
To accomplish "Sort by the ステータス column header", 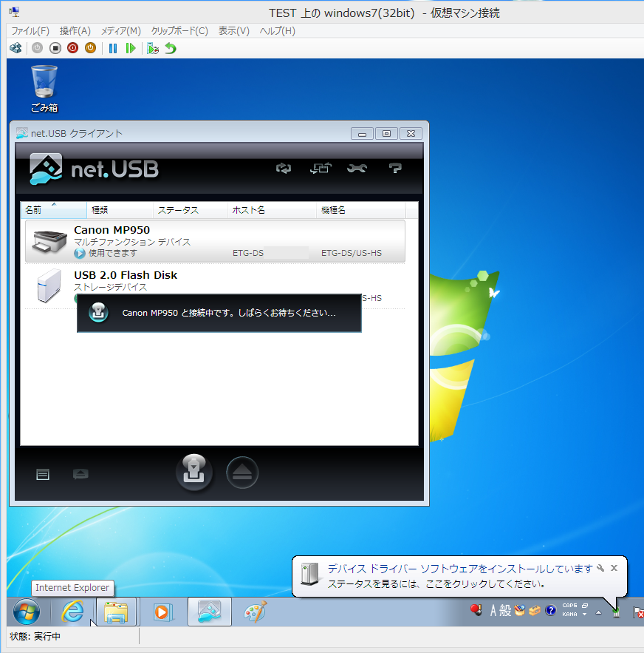I will pyautogui.click(x=191, y=210).
